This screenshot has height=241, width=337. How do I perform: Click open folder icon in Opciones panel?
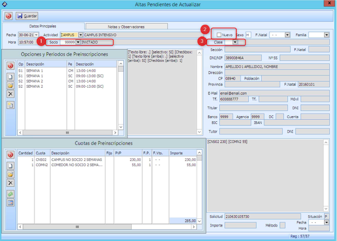[10, 85]
